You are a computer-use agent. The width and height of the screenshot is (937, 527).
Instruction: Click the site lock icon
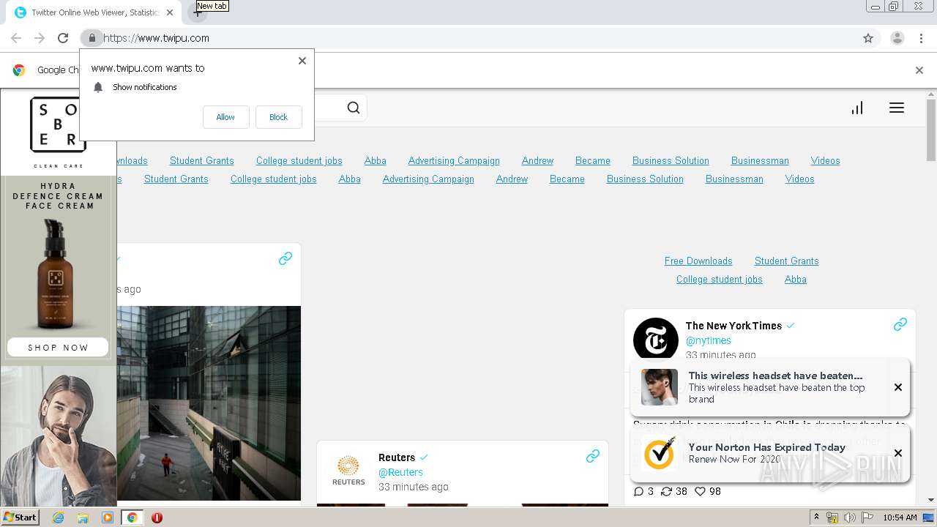coord(92,38)
